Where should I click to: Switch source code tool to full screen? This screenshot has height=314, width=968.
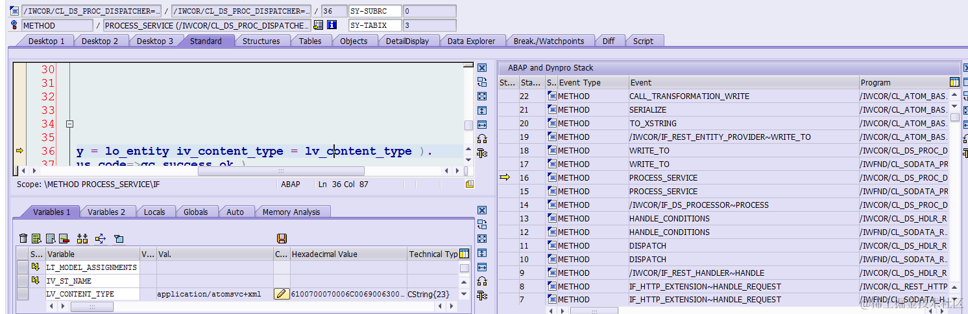coord(482,96)
